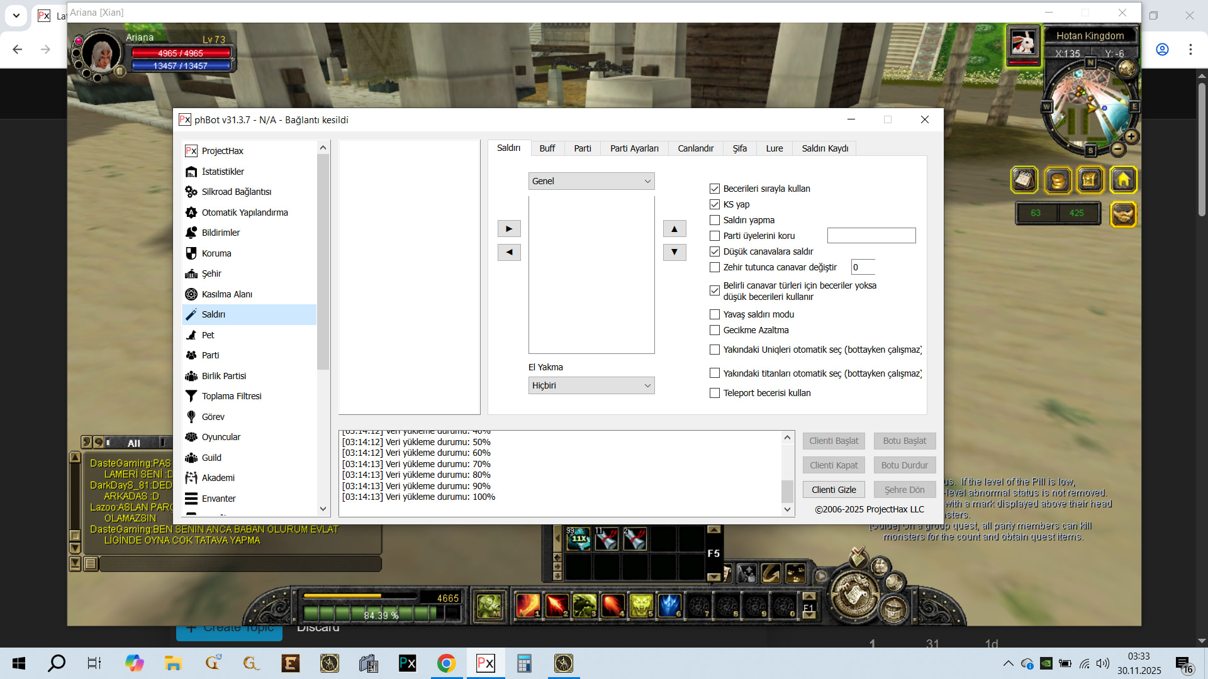Screen dimensions: 1208x679
Task: Open the Pet section icon
Action: [191, 335]
